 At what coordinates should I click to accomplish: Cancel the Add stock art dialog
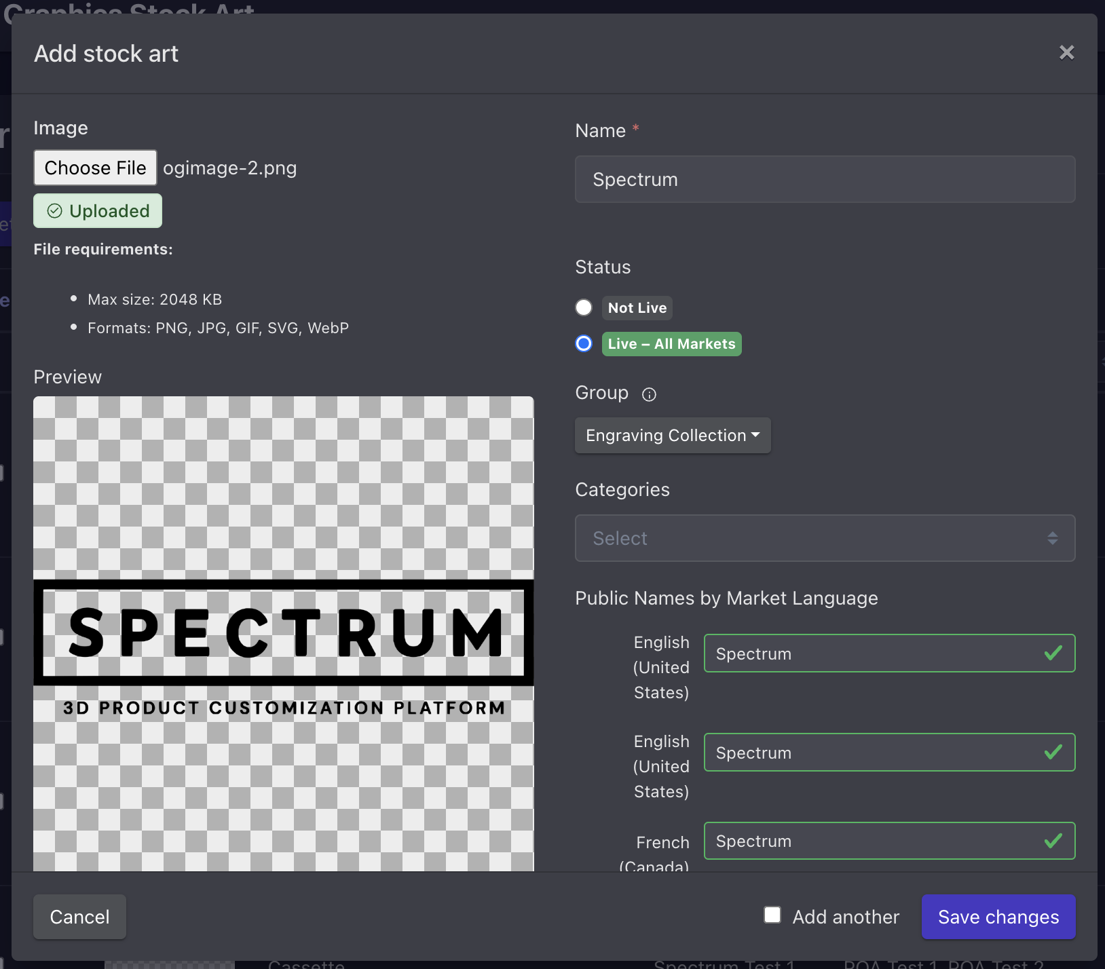[79, 917]
